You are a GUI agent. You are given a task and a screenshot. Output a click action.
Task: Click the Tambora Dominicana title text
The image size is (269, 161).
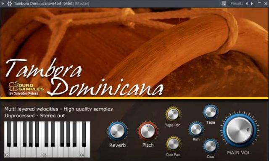(x=84, y=78)
